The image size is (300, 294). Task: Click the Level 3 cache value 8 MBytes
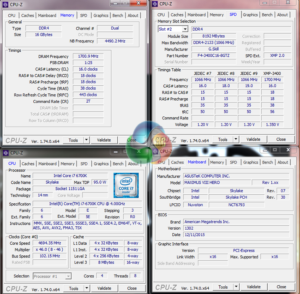[106, 262]
